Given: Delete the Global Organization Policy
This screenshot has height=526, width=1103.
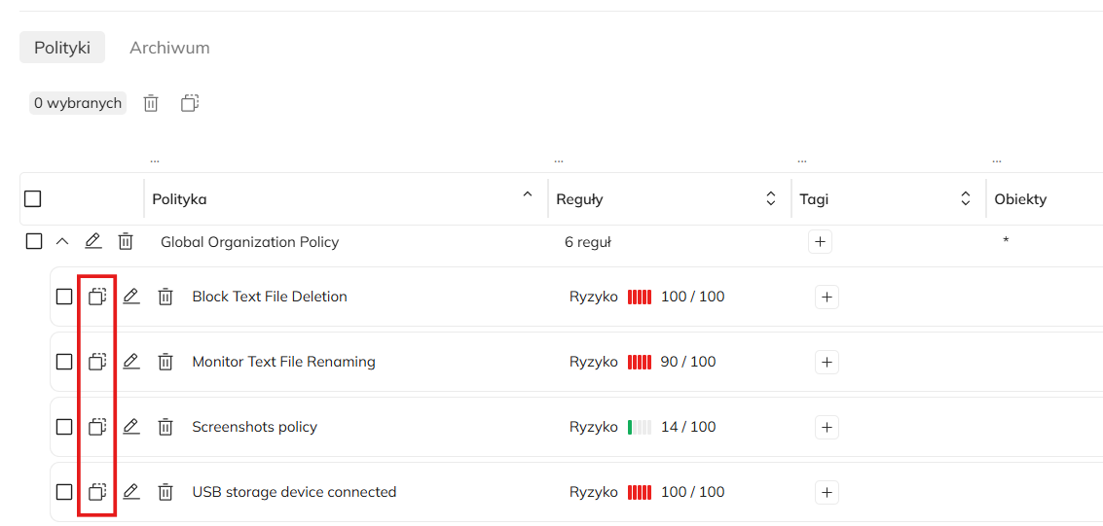Looking at the screenshot, I should [x=126, y=241].
